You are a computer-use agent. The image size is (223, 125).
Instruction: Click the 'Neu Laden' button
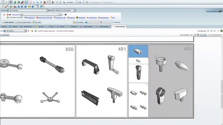(203, 35)
